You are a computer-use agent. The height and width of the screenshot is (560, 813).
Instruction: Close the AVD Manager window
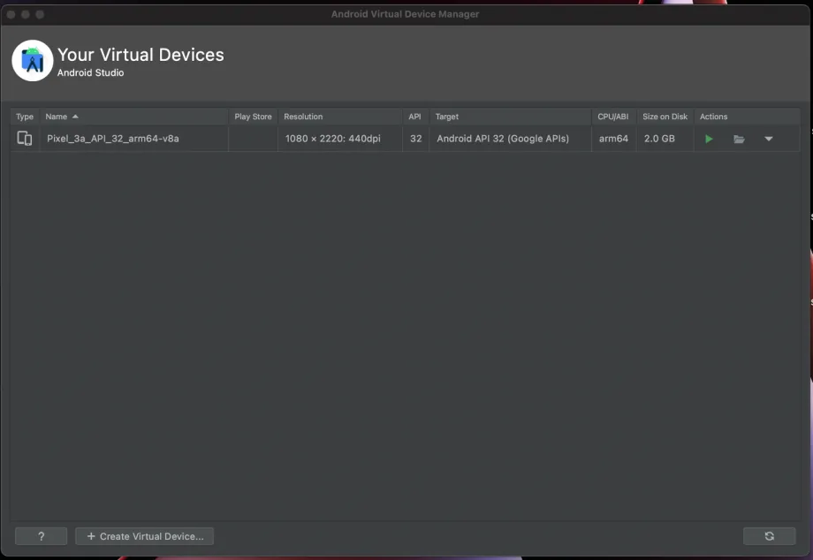pos(11,14)
